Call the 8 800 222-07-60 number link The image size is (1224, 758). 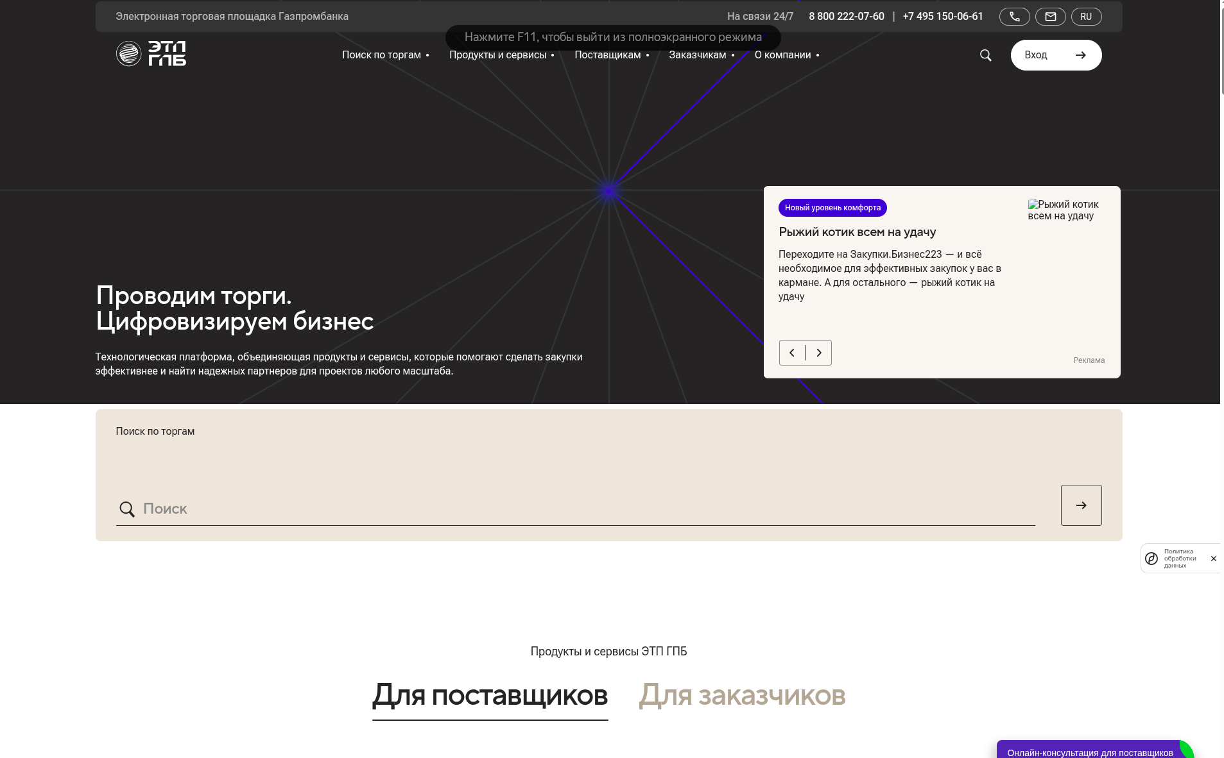click(846, 17)
